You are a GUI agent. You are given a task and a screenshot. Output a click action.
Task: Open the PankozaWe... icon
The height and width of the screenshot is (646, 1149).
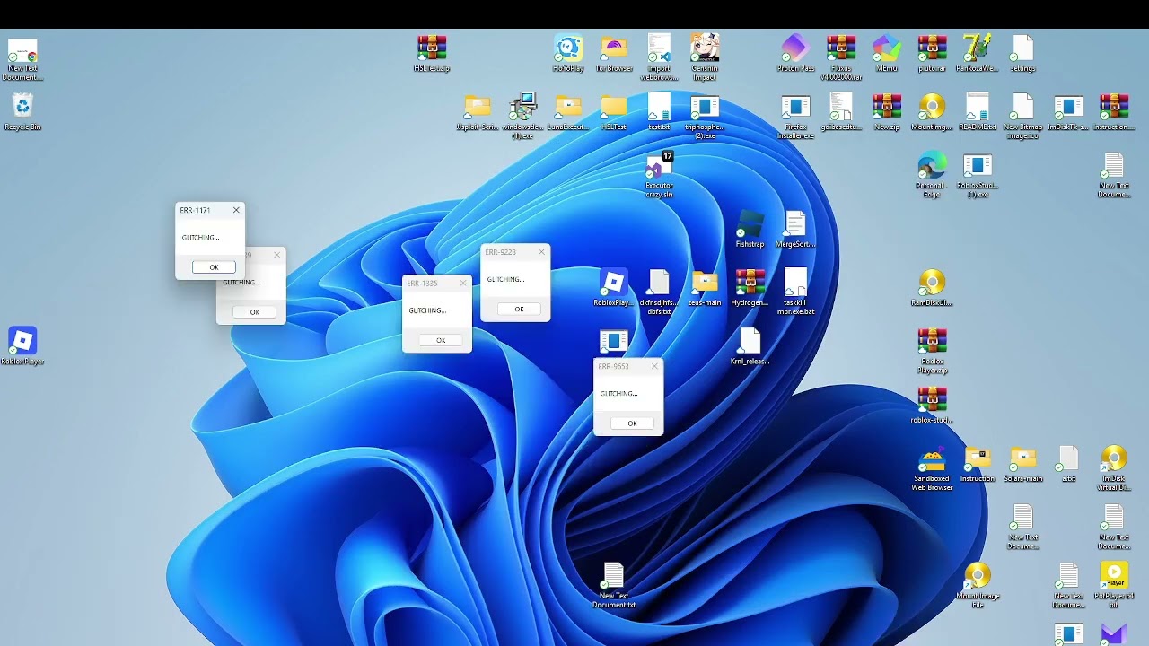click(977, 54)
